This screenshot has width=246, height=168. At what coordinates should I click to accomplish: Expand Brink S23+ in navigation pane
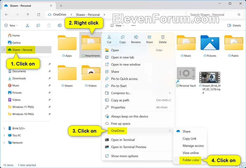coord(4,128)
